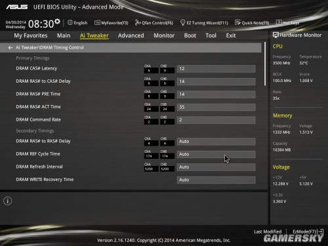This screenshot has width=328, height=246.
Task: Click the +12V reading 12.288 V
Action: [281, 184]
